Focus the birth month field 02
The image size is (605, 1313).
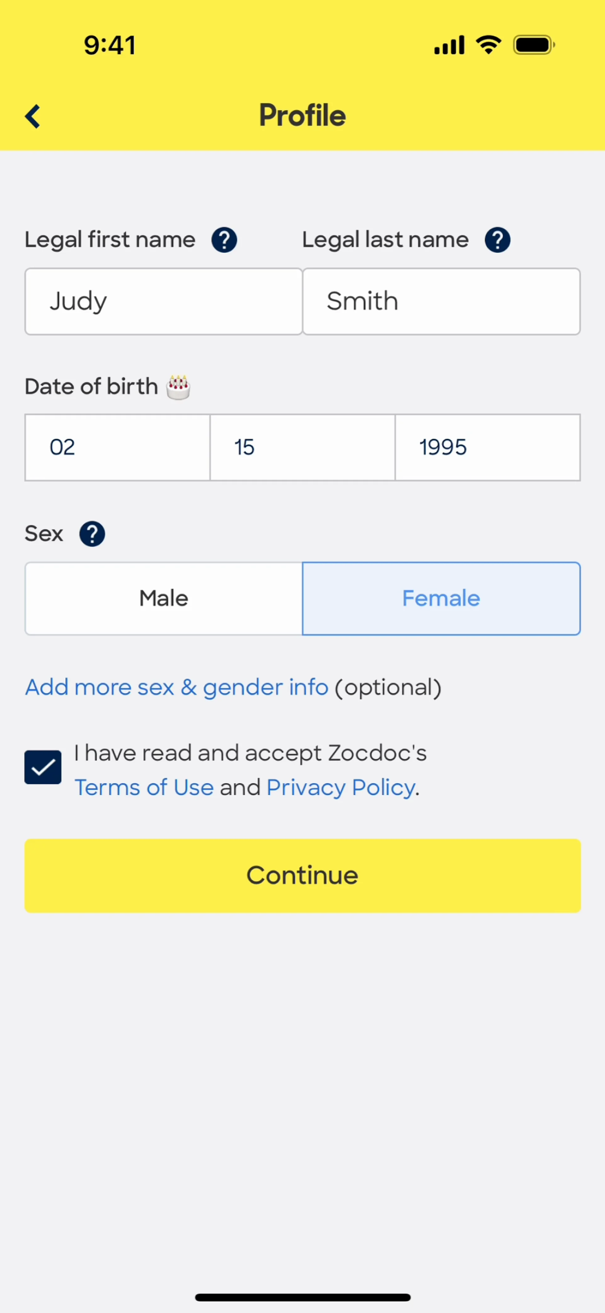click(117, 448)
